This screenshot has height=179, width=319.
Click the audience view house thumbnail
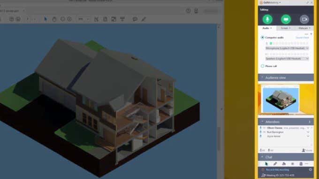[x=281, y=100]
